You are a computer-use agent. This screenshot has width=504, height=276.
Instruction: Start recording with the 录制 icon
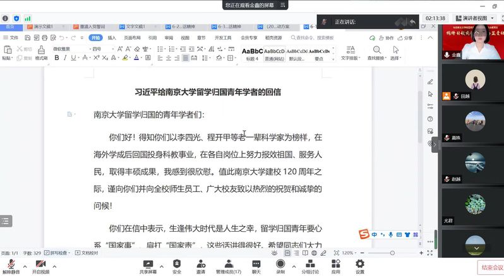coord(280,265)
